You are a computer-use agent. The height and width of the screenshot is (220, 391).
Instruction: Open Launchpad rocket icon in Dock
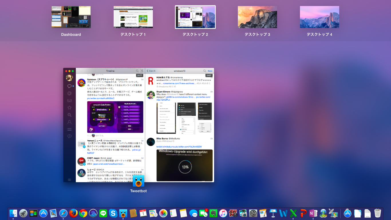click(x=23, y=213)
